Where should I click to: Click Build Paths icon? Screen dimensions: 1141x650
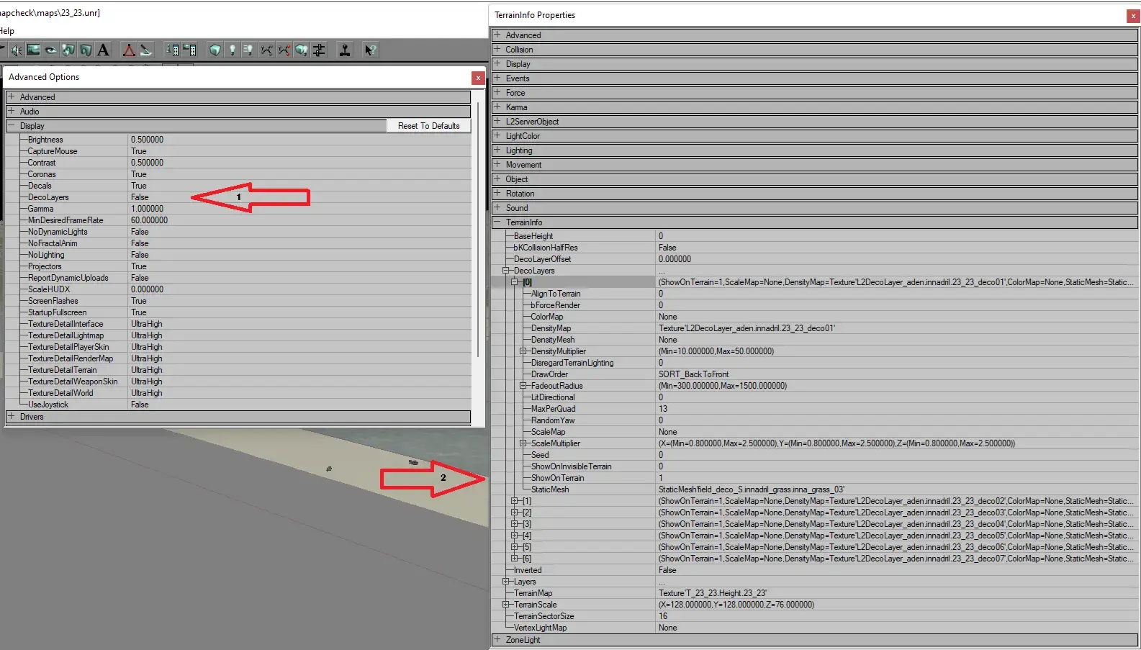click(267, 50)
